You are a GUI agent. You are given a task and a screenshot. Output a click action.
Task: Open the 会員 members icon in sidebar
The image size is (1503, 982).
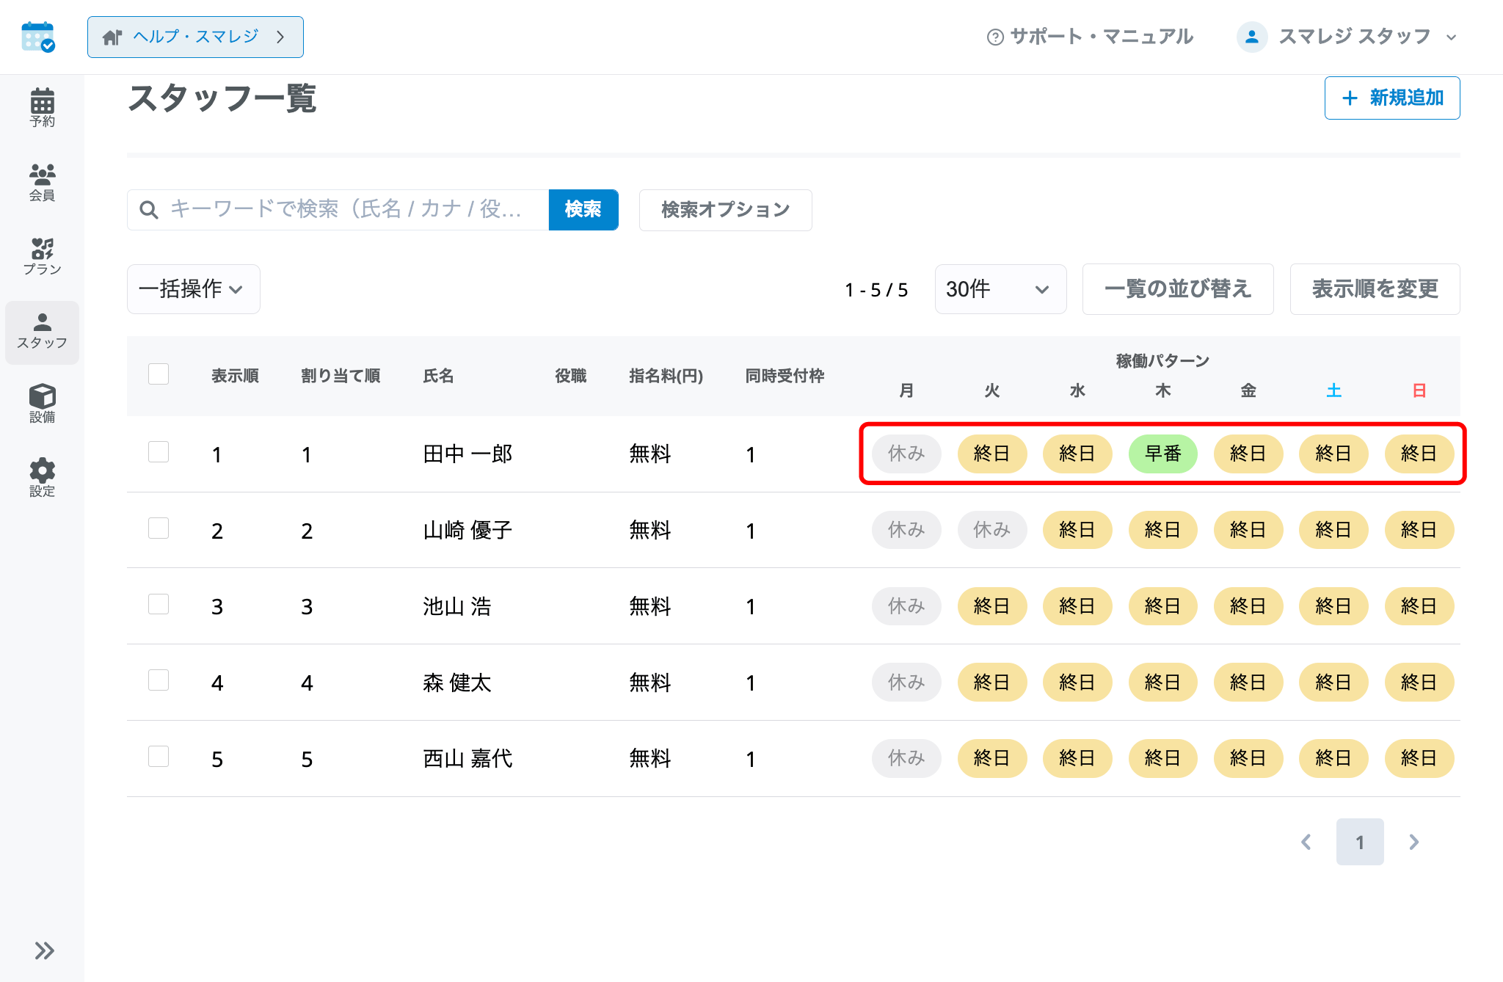tap(42, 182)
